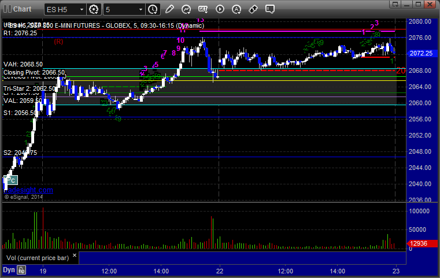The width and height of the screenshot is (440, 278).
Task: Toggle the Dyn lock icon
Action: (x=21, y=270)
